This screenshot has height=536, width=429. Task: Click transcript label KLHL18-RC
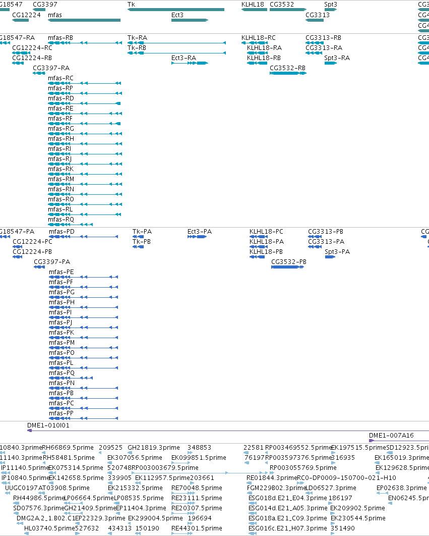tap(259, 38)
